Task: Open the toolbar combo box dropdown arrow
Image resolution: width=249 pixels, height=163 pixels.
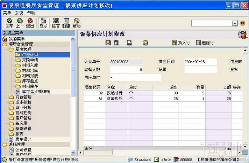Action: tap(235, 23)
